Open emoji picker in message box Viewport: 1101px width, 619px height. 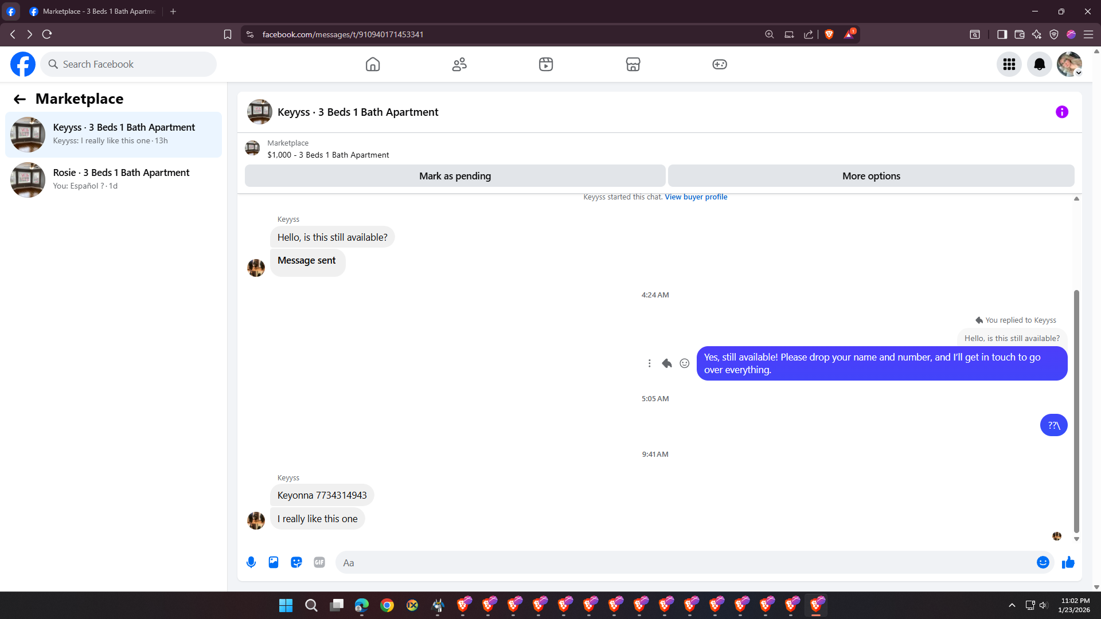[x=1043, y=562]
